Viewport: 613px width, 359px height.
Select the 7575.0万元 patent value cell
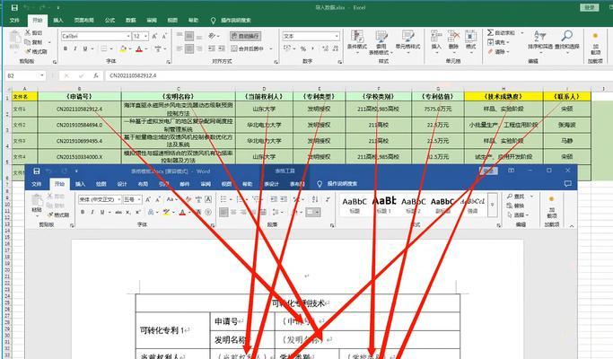(438, 109)
